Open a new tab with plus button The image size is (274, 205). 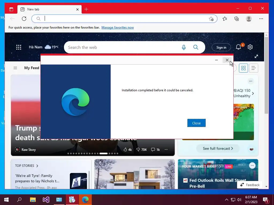click(86, 9)
